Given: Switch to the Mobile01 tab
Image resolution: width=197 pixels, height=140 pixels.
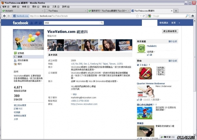Looking at the screenshot, I should click(x=22, y=11).
